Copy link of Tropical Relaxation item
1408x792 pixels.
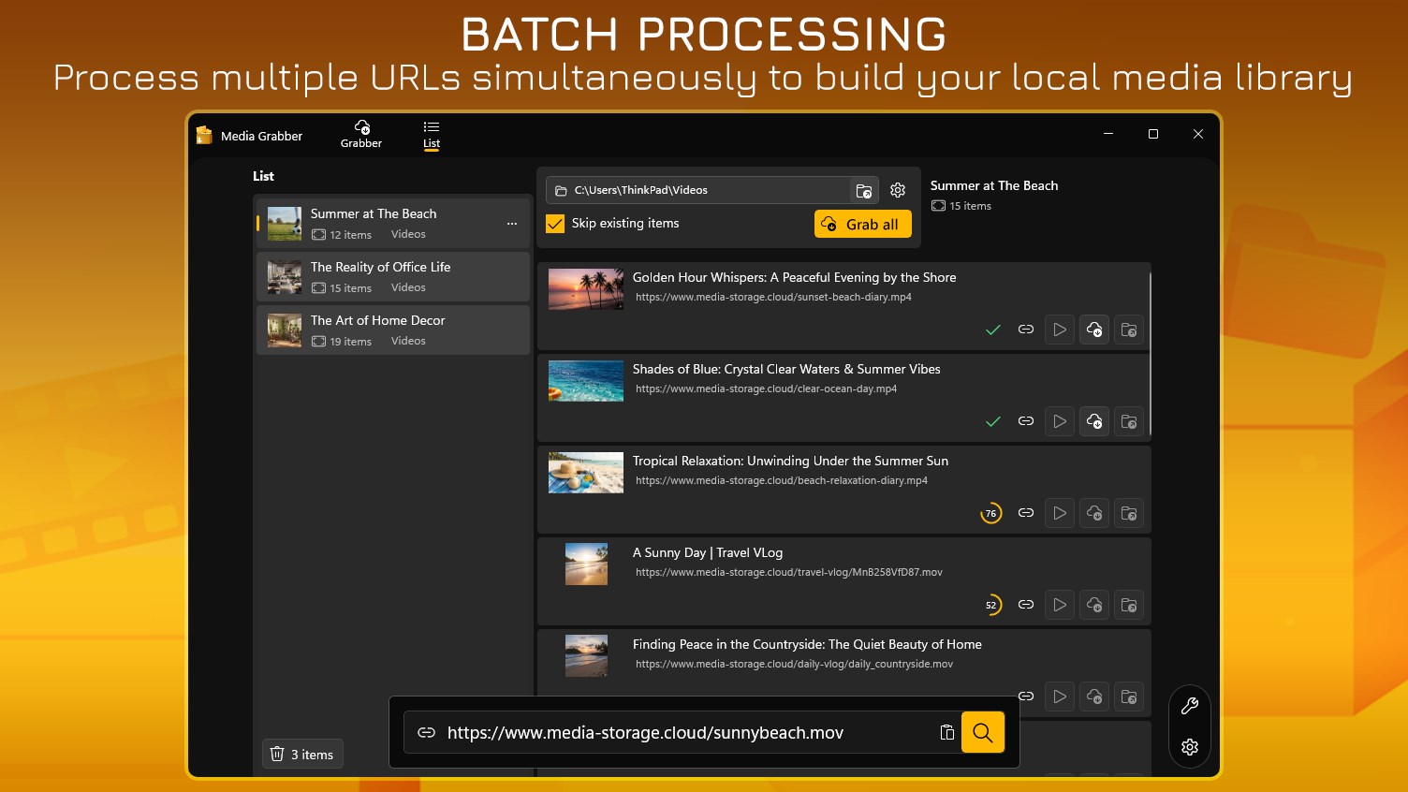tap(1026, 513)
